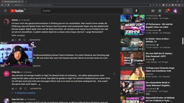Open the tab search dropdown chevron
184x103 pixels.
pos(168,1)
